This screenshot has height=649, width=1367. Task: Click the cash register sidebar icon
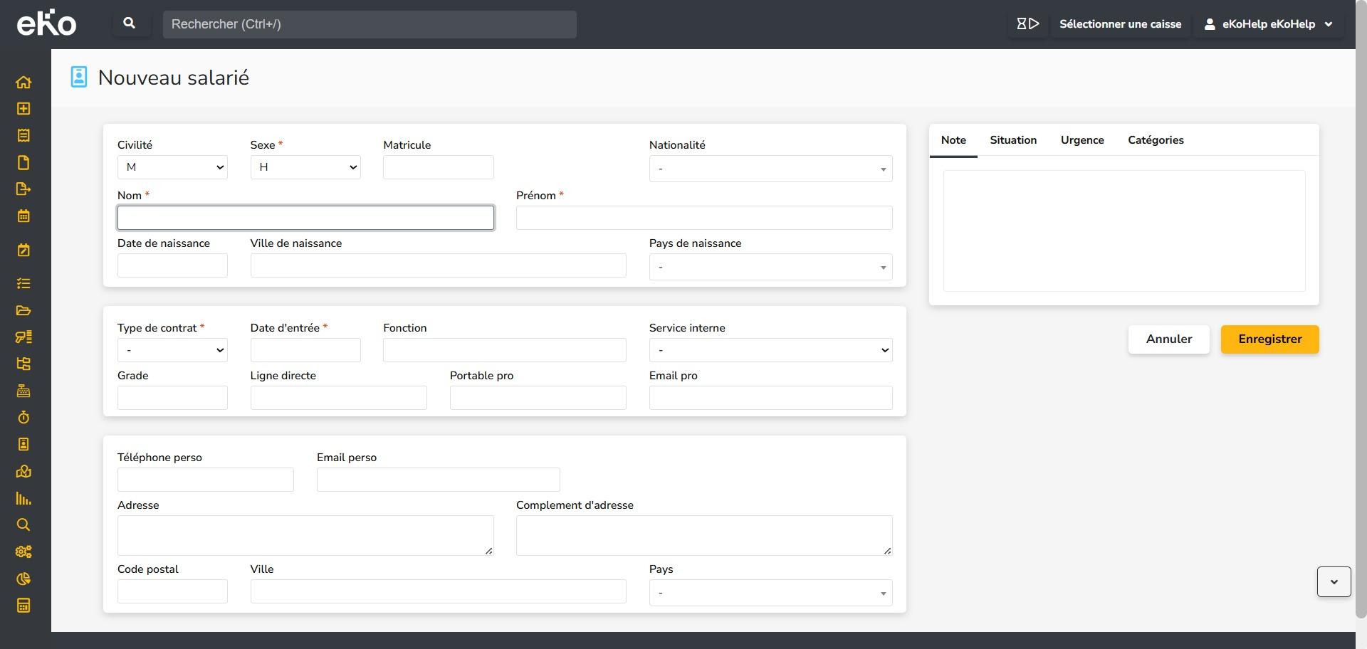(23, 391)
